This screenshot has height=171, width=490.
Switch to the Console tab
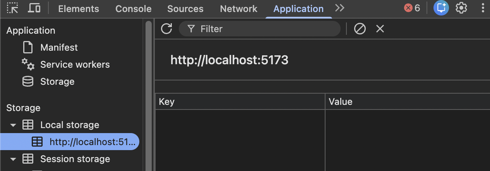click(x=134, y=9)
